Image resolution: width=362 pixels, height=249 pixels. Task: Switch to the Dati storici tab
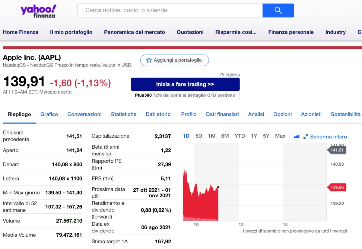pyautogui.click(x=159, y=114)
